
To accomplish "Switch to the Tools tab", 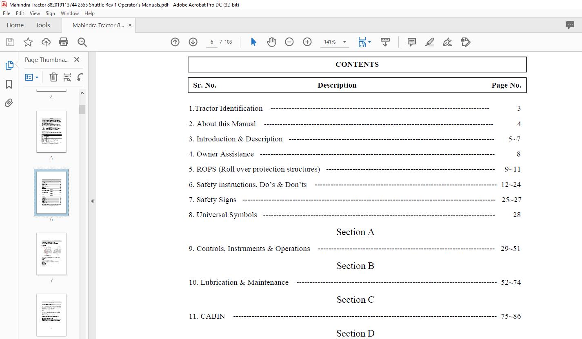I will [x=43, y=25].
